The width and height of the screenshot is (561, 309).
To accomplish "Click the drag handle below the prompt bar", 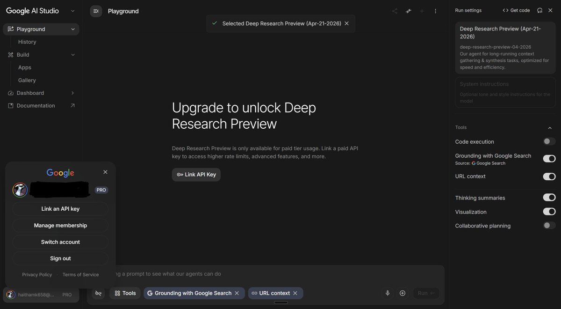I will pyautogui.click(x=280, y=302).
